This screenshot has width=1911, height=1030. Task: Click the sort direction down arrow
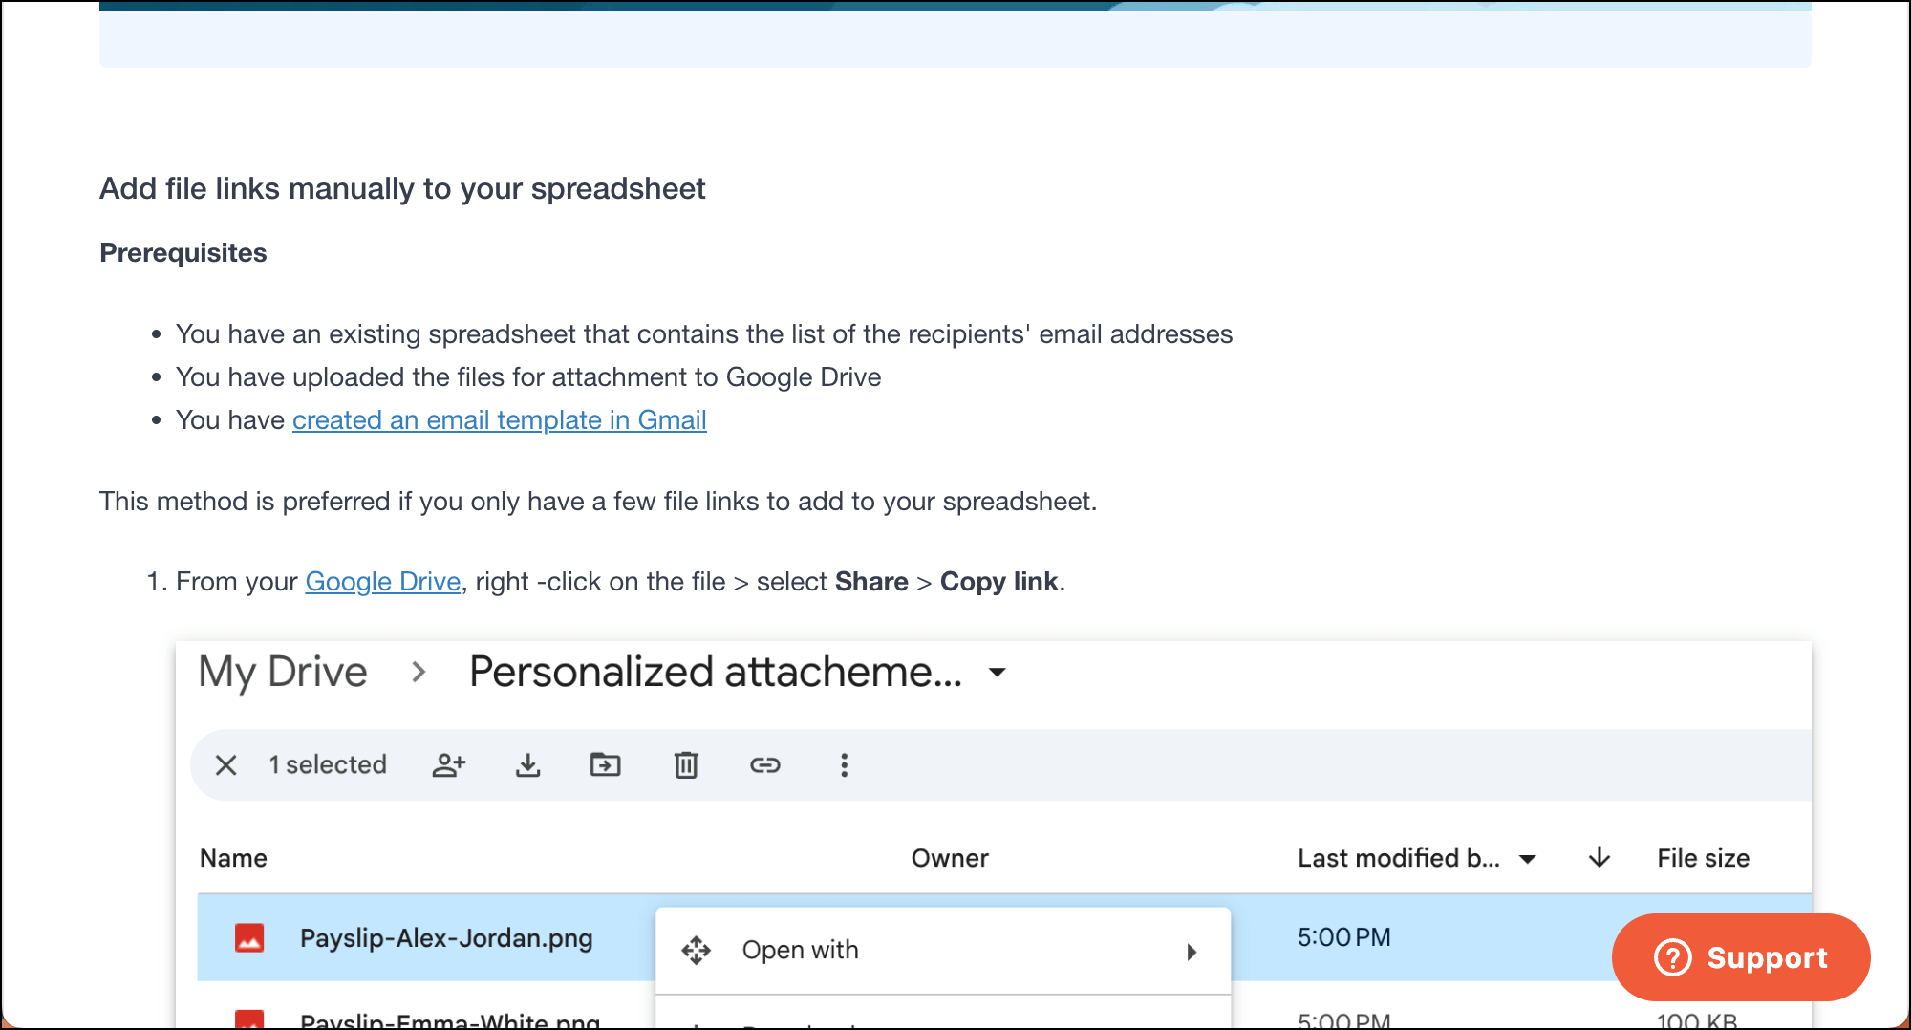coord(1599,858)
